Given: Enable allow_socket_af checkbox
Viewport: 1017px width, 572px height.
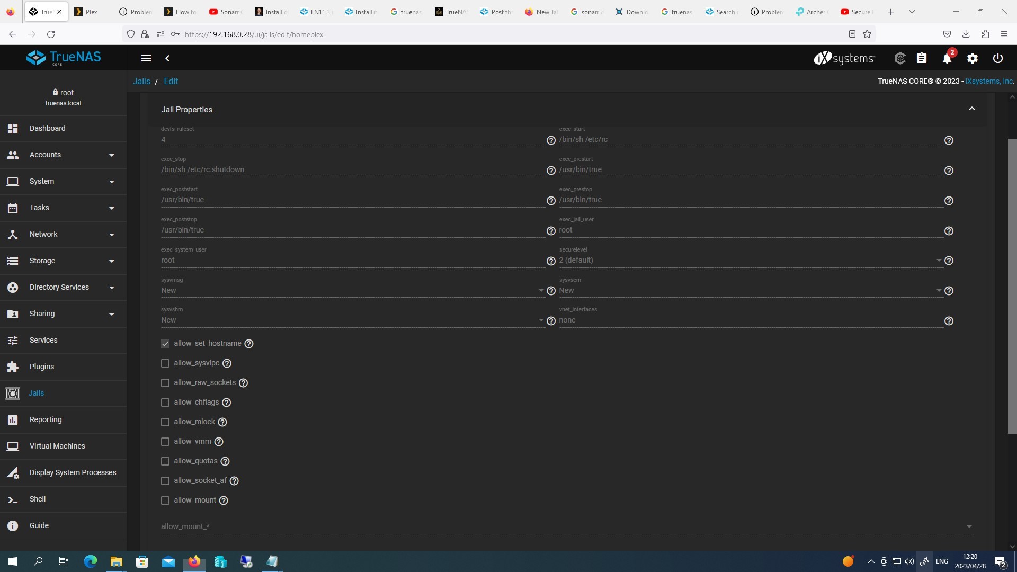Looking at the screenshot, I should click(165, 481).
